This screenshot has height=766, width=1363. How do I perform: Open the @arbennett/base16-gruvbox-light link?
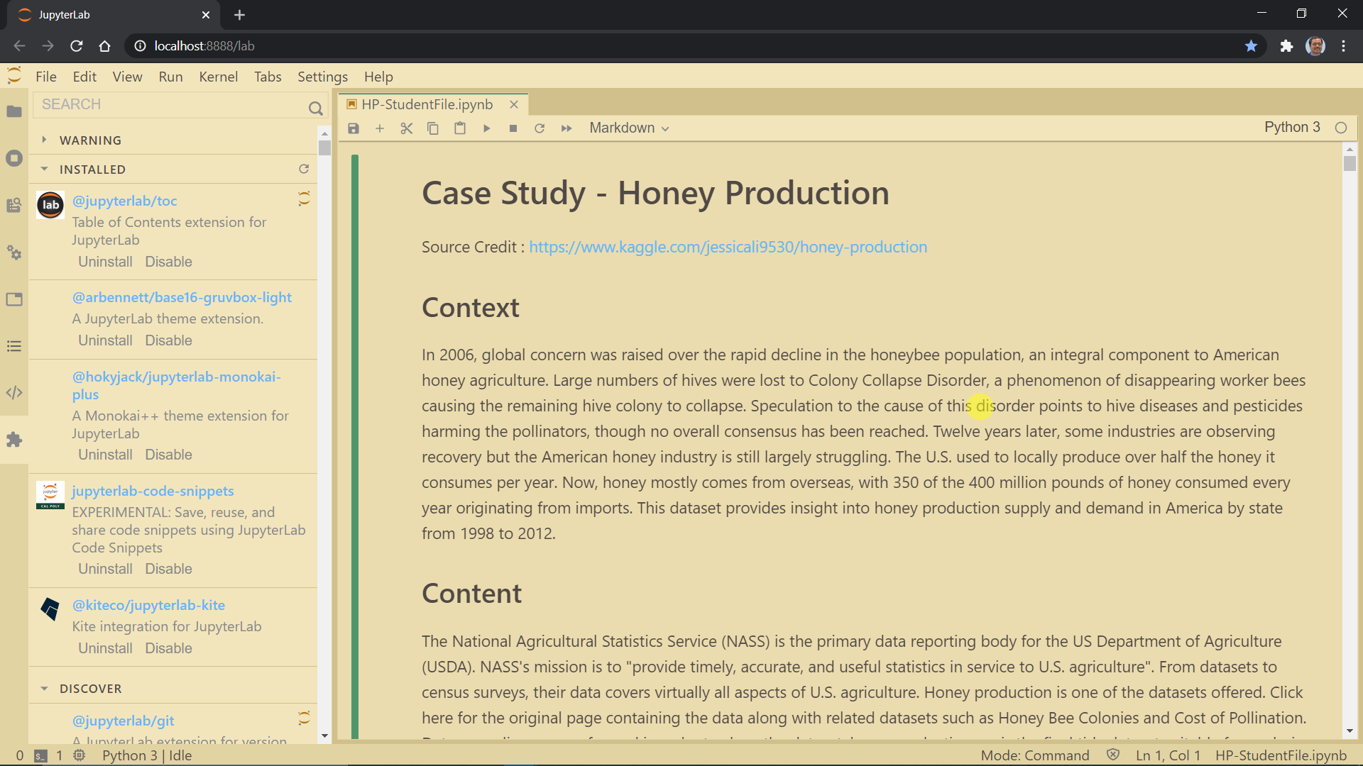click(182, 297)
